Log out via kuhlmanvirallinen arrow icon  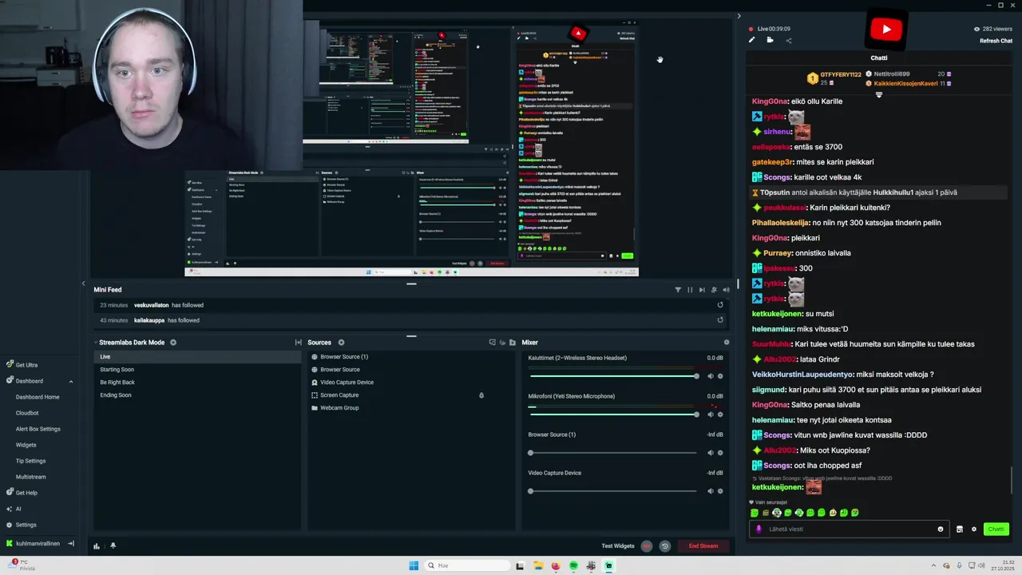coord(70,544)
